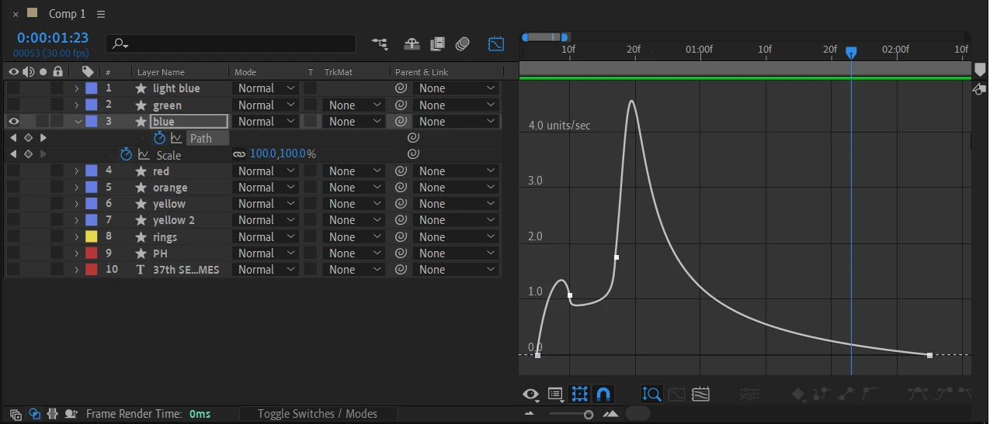The width and height of the screenshot is (990, 424).
Task: Open the graph type and options menu
Action: (556, 394)
